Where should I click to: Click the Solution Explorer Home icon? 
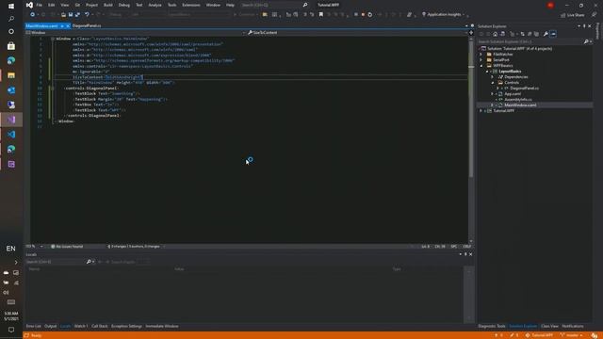tap(495, 34)
